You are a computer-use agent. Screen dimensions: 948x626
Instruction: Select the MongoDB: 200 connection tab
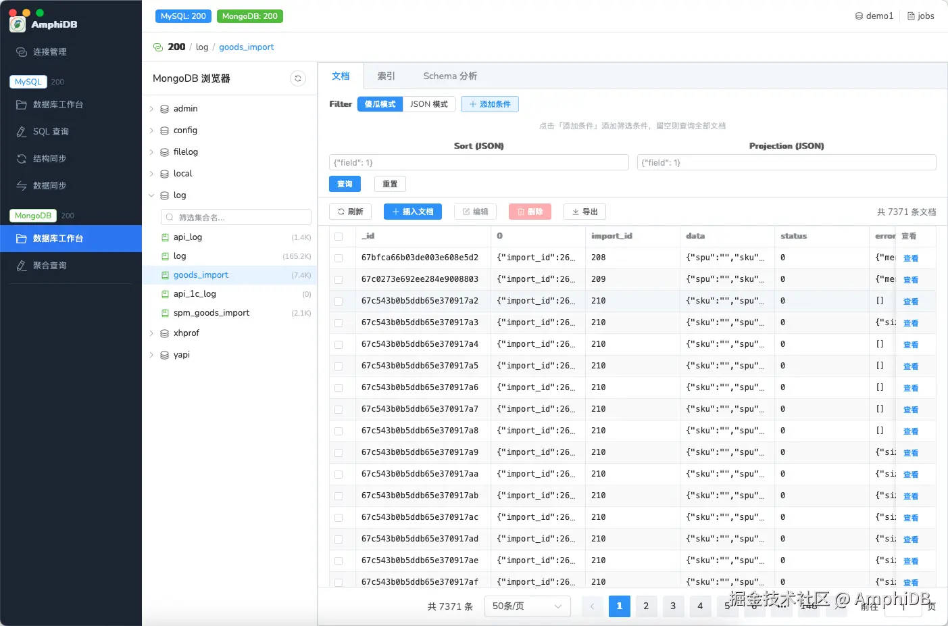click(x=250, y=16)
